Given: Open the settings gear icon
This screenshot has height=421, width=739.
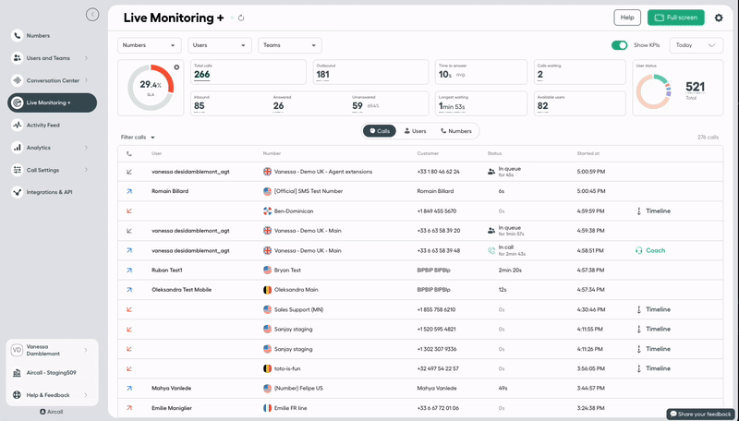Looking at the screenshot, I should 719,18.
